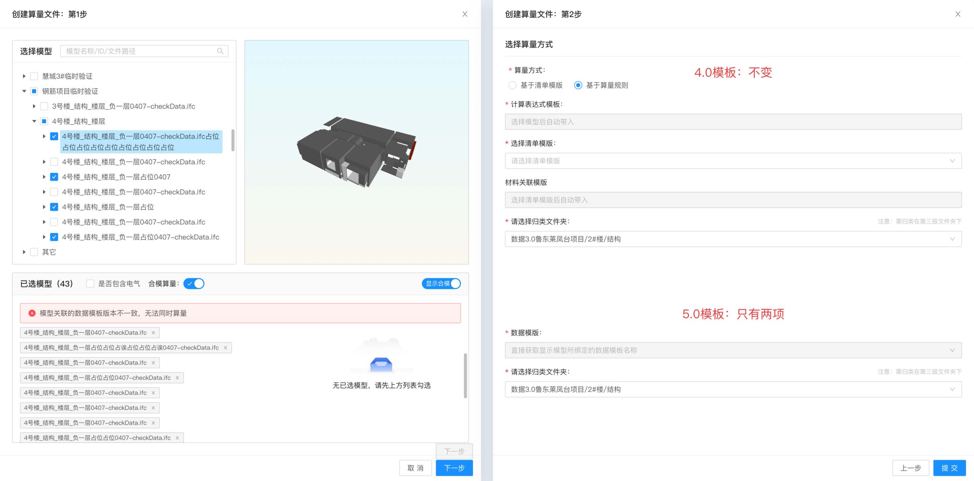Collapse the 钢筋项目临时验证 tree node
The width and height of the screenshot is (974, 481).
(x=24, y=91)
